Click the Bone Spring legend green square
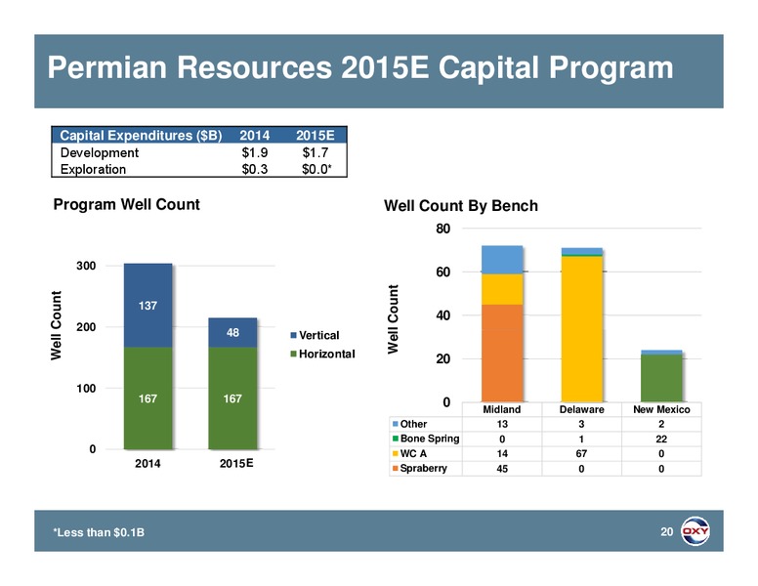Image resolution: width=758 pixels, height=586 pixels. 396,439
